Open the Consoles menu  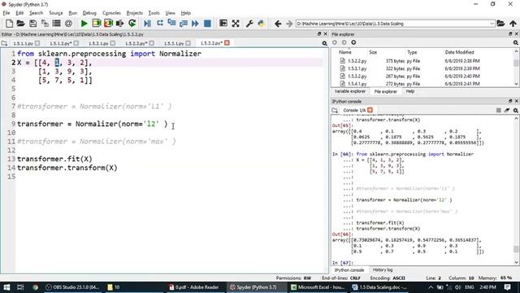coord(111,13)
